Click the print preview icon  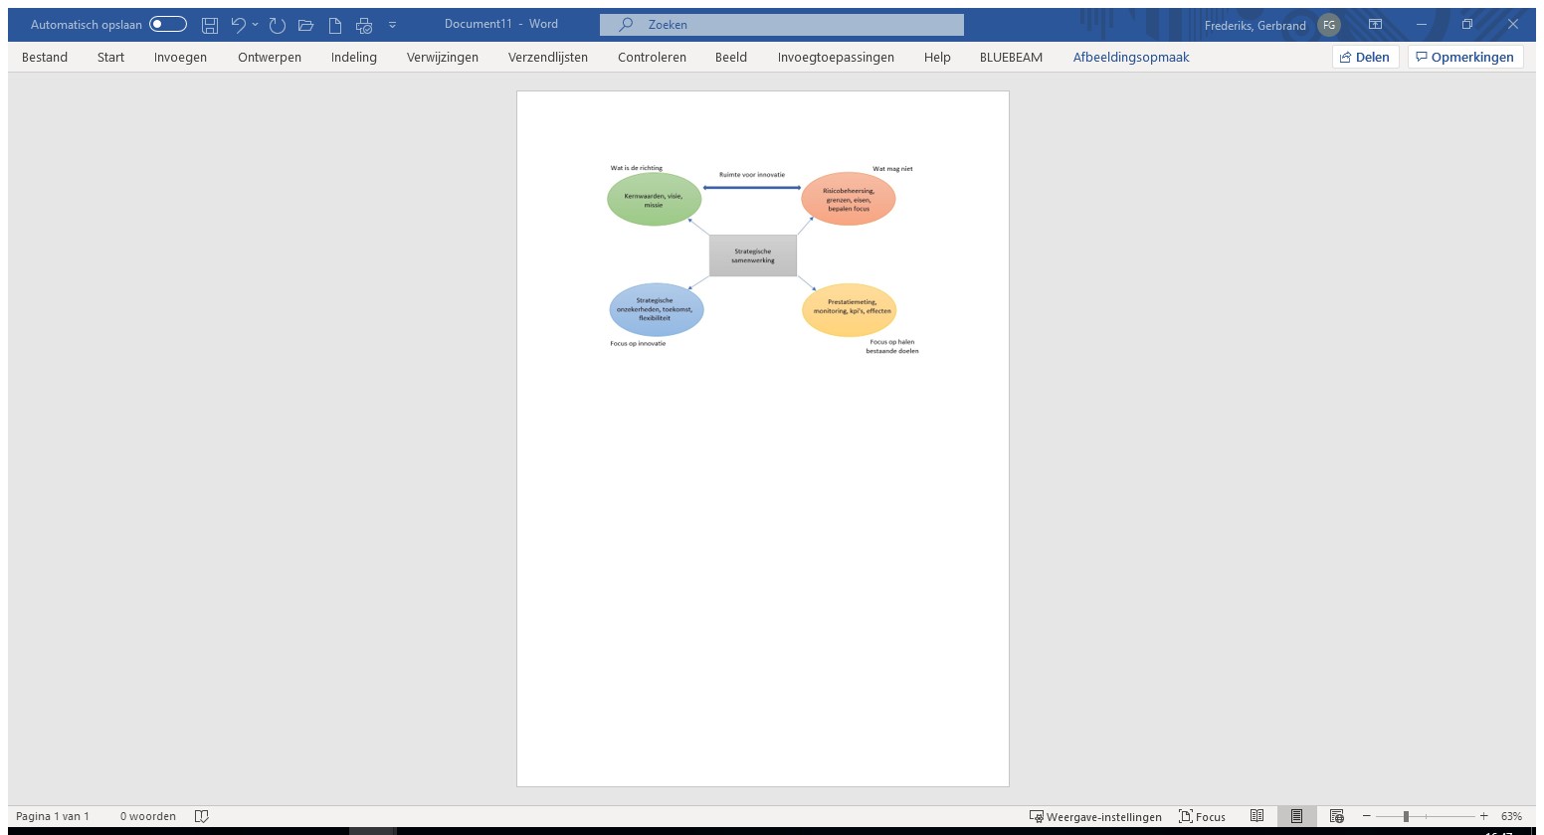tap(364, 25)
